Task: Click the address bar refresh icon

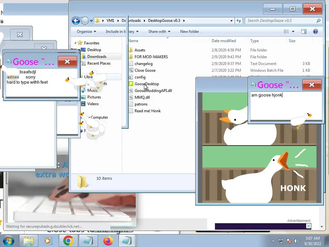Action: 239,21
